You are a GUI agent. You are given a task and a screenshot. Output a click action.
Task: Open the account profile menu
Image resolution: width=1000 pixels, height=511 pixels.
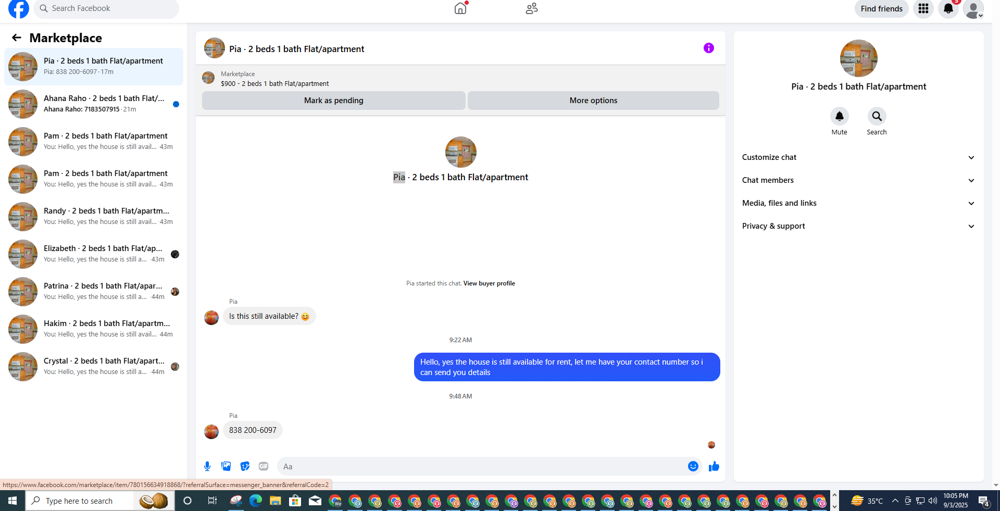(973, 9)
